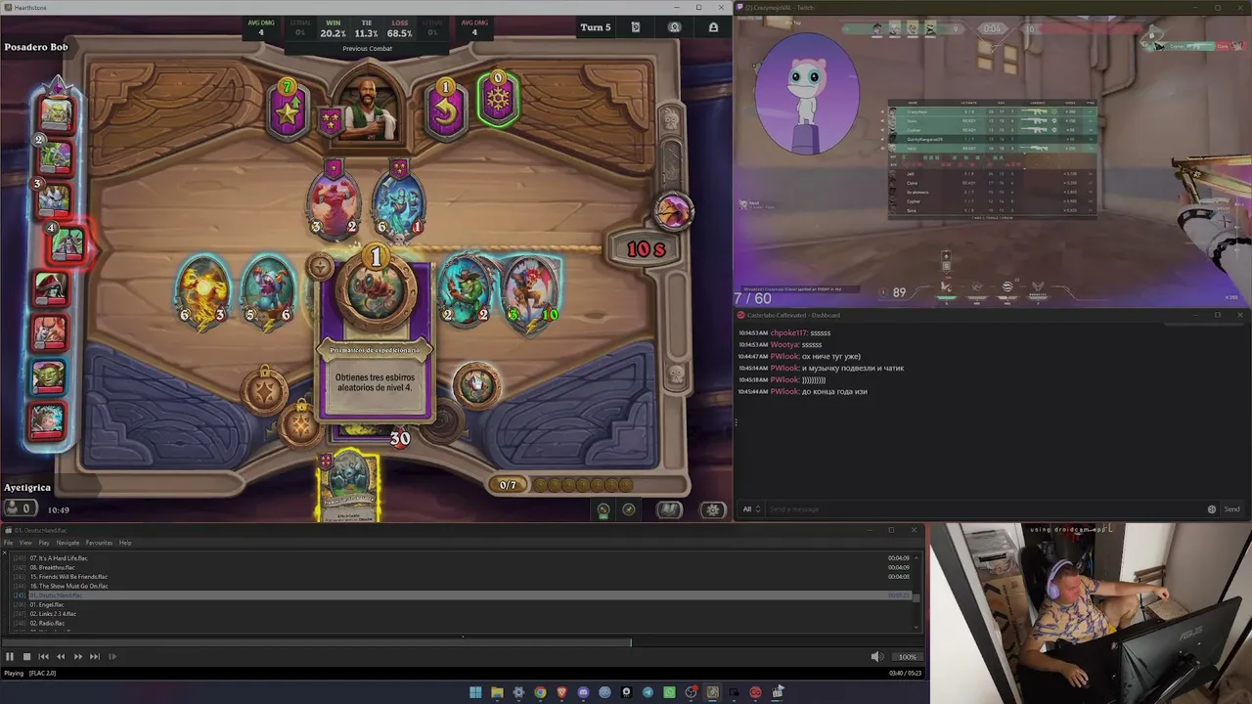Select your board minion with 5 attack 6 health
This screenshot has width=1252, height=704.
[x=268, y=290]
